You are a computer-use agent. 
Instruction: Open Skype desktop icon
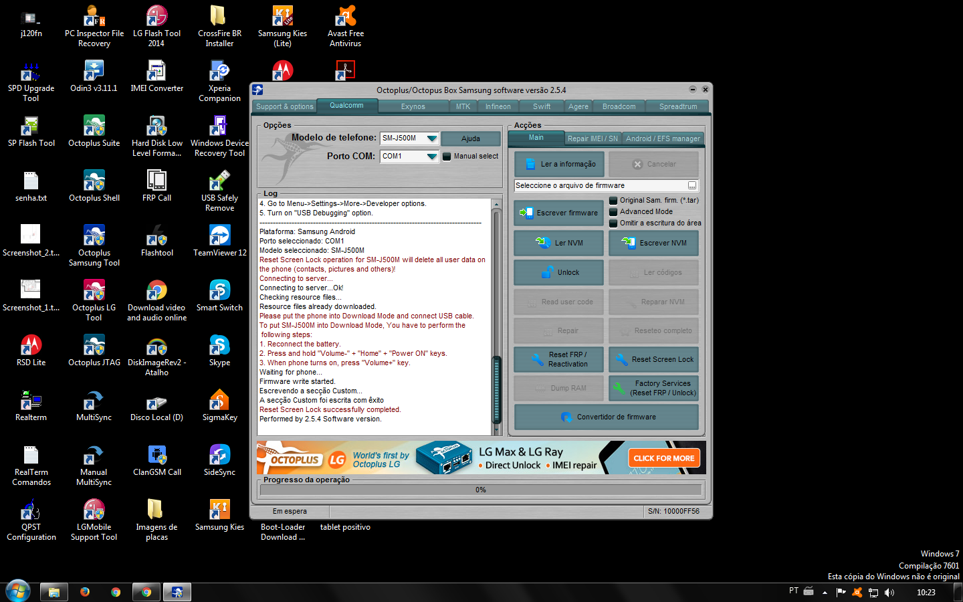tap(219, 350)
